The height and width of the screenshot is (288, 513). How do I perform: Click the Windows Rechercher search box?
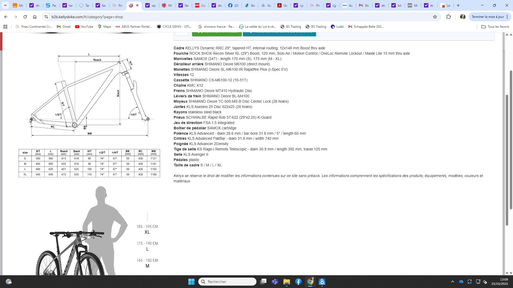coord(227,282)
